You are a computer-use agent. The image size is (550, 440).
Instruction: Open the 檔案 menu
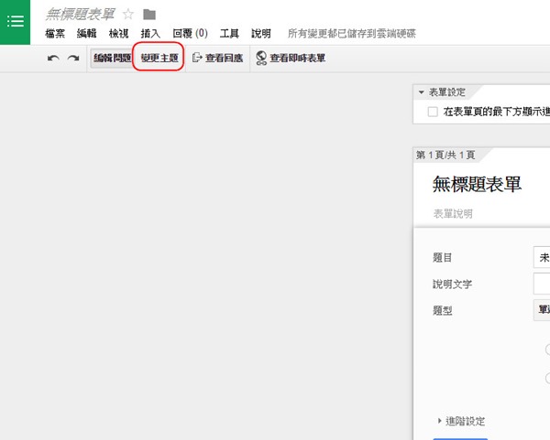click(x=55, y=34)
